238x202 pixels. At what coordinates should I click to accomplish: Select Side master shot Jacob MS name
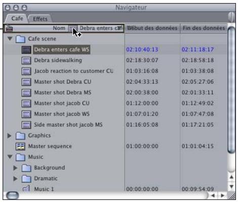(68, 125)
